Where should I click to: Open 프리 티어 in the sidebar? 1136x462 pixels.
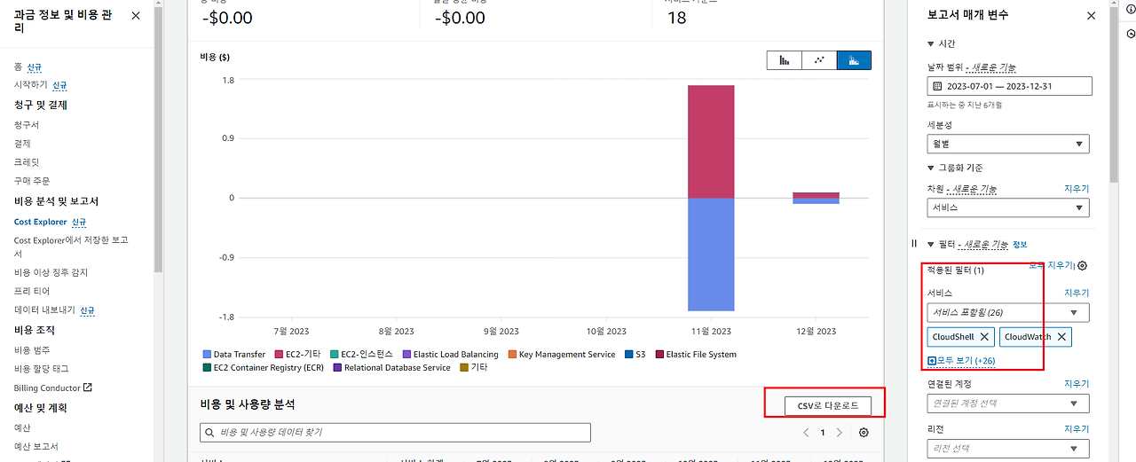32,291
